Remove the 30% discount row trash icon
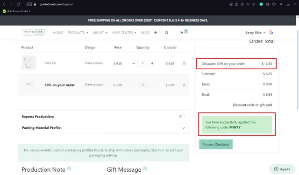The image size is (299, 175). [184, 85]
